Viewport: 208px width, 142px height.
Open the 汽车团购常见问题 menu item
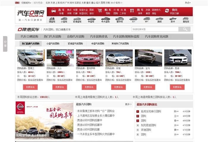[157, 37]
